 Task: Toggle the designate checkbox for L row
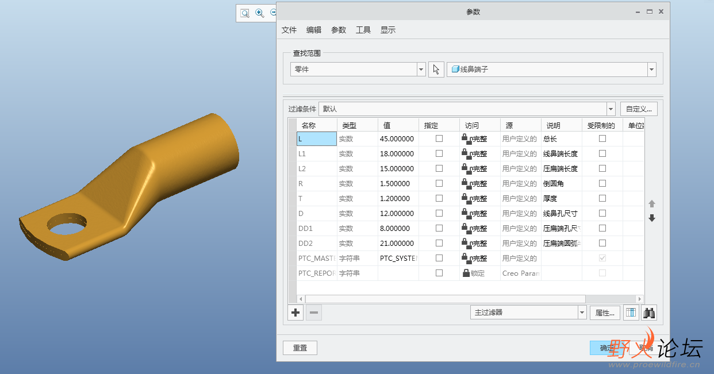point(439,138)
